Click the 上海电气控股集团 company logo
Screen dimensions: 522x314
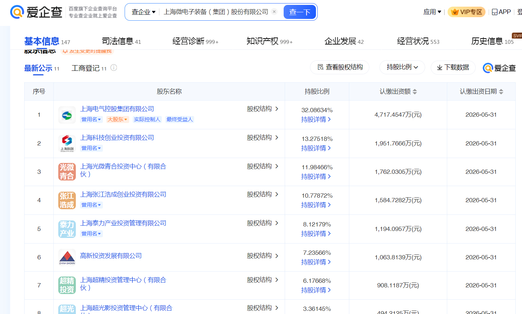click(67, 115)
